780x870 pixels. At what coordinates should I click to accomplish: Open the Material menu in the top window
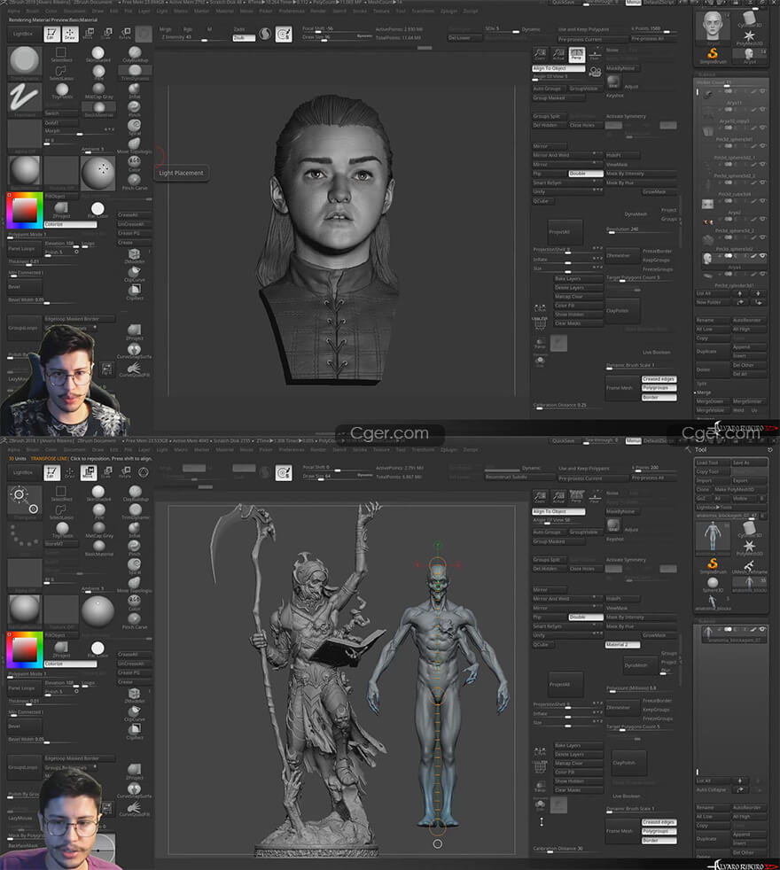pyautogui.click(x=224, y=11)
